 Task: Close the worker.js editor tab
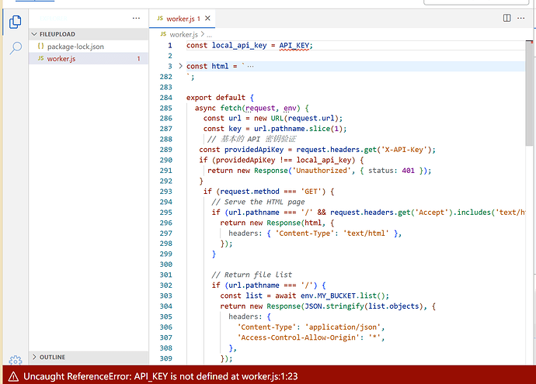(207, 19)
